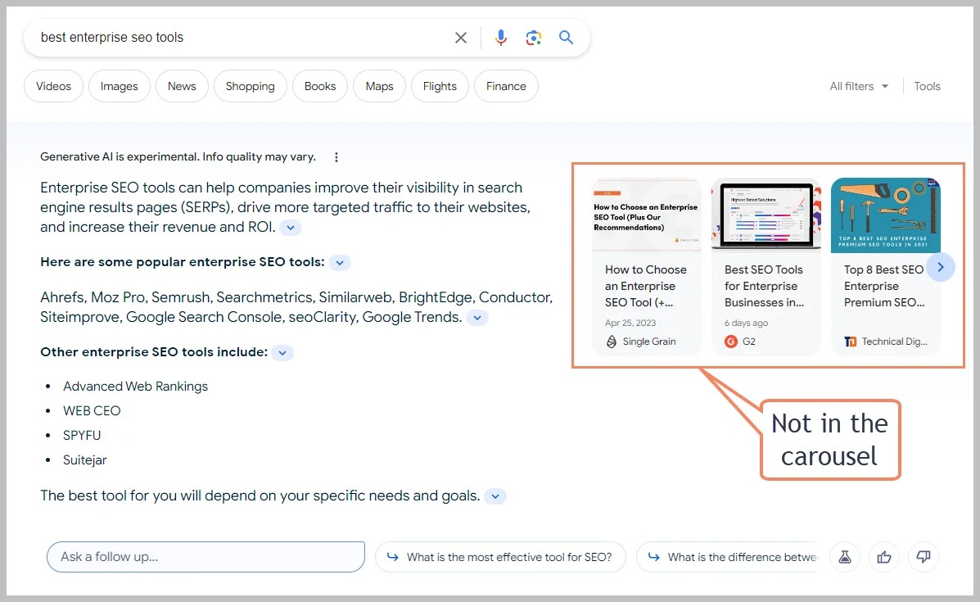Expand chevron after 'specific needs and goals'

(495, 496)
